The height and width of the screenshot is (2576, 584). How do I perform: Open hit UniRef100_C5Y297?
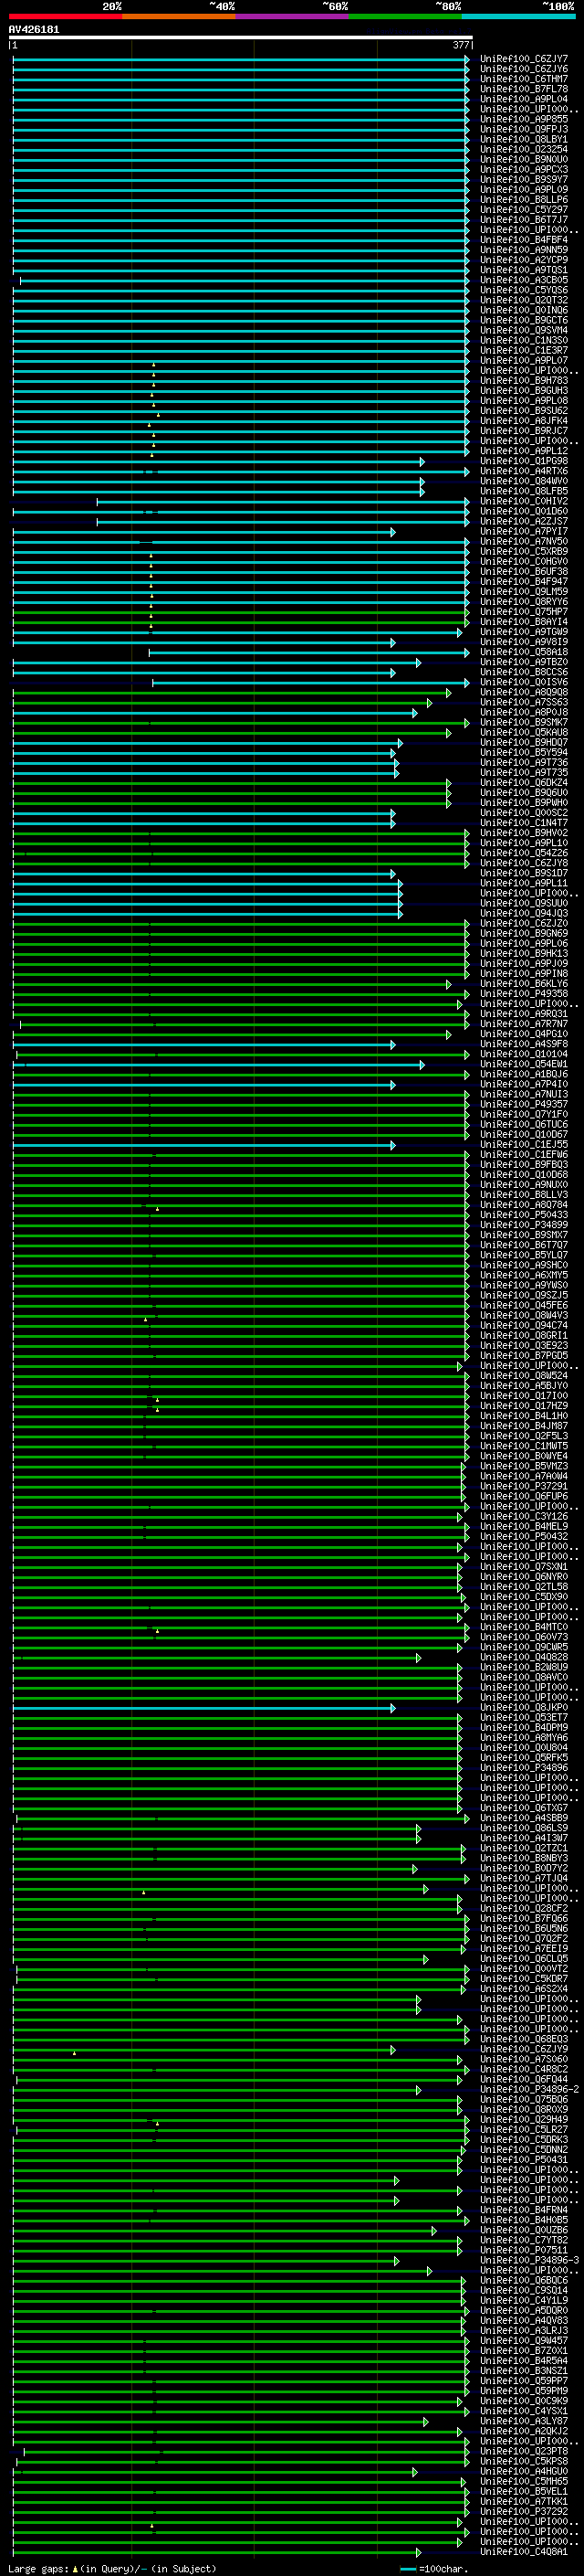coord(523,210)
